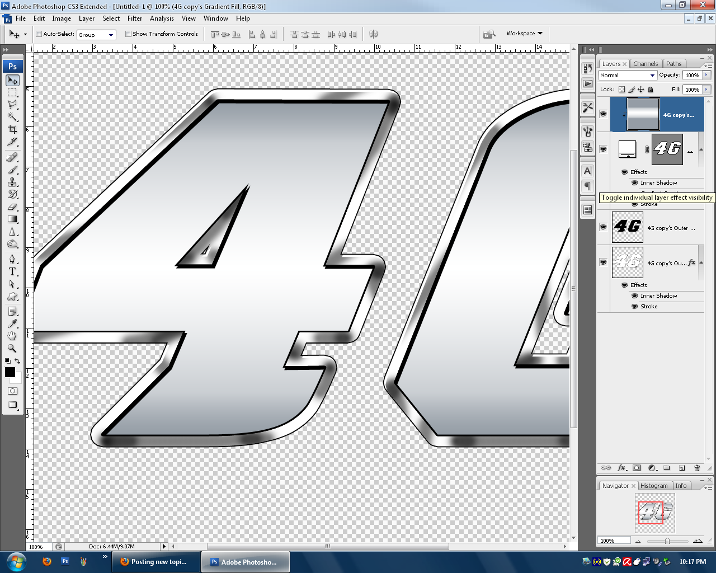Screen dimensions: 716x573
Task: Choose the Magic Wand tool
Action: click(12, 117)
